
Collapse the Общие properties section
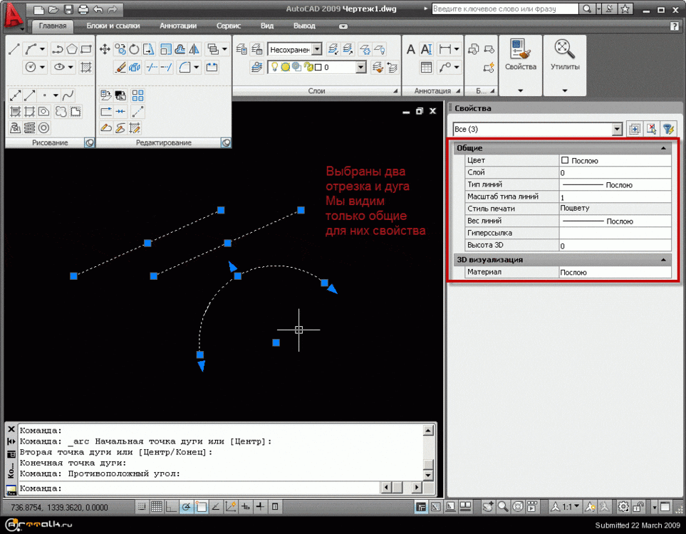663,148
